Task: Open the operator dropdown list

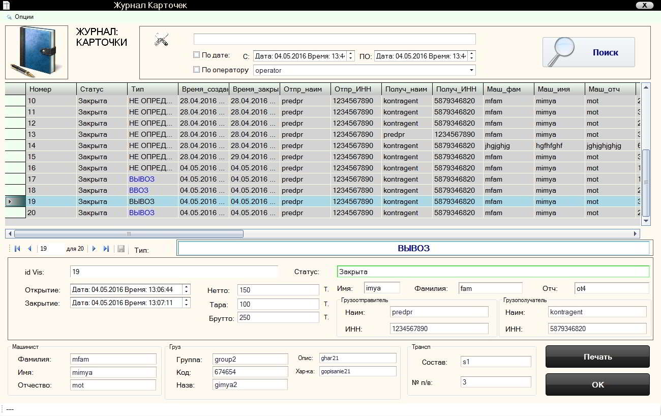Action: click(x=471, y=70)
